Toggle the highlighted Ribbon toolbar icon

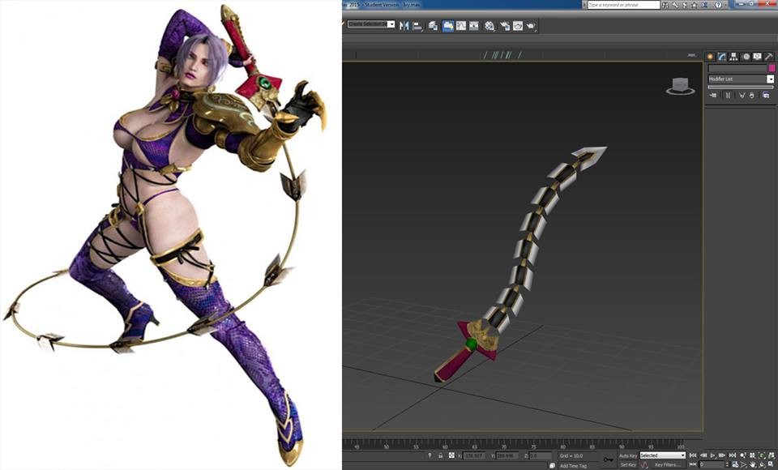(x=448, y=25)
